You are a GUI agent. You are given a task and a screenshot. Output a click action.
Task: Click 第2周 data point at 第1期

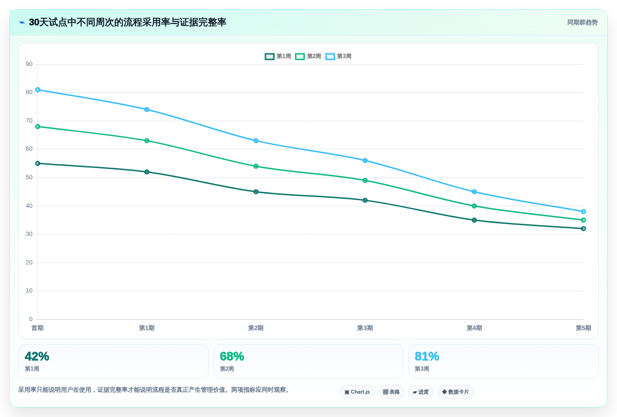point(147,141)
